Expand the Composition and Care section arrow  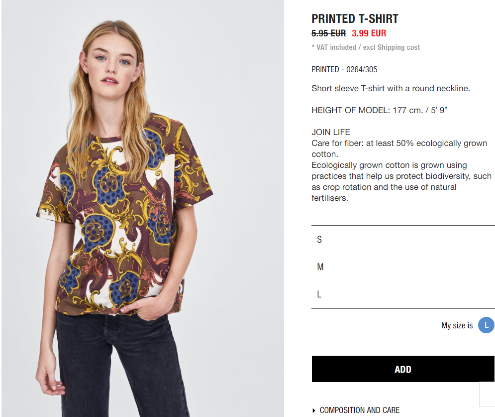coord(313,411)
